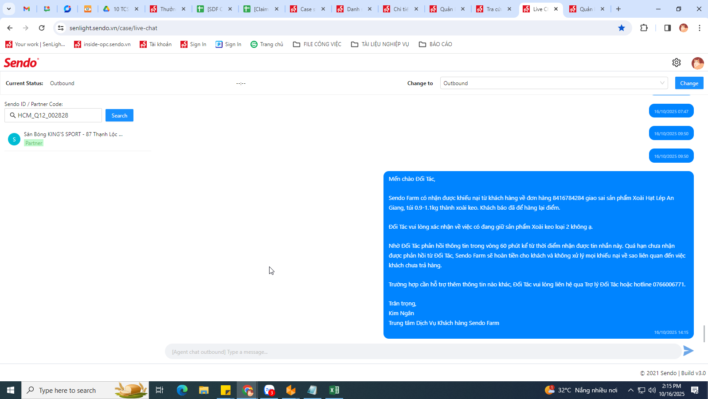708x399 pixels.
Task: Switch to the 10 TCS tab
Action: pyautogui.click(x=120, y=9)
